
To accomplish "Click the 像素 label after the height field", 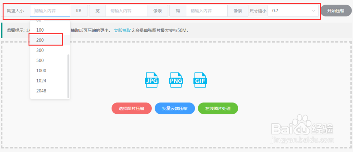I will [238, 11].
